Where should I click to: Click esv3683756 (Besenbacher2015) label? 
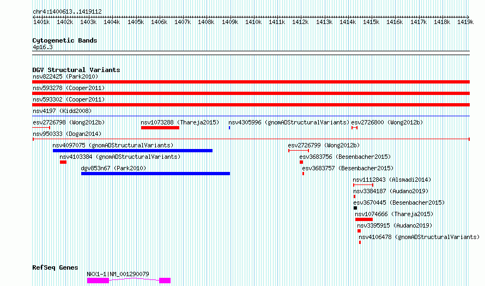[x=345, y=157]
